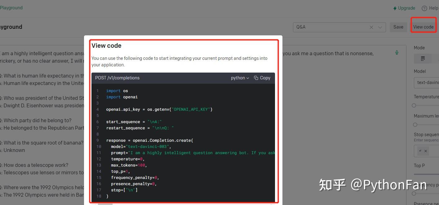Click the Help link text
This screenshot has height=205, width=439.
click(434, 8)
